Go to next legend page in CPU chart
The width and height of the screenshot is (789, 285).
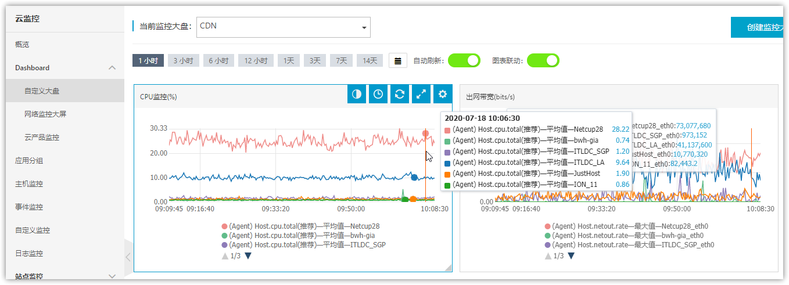click(248, 256)
